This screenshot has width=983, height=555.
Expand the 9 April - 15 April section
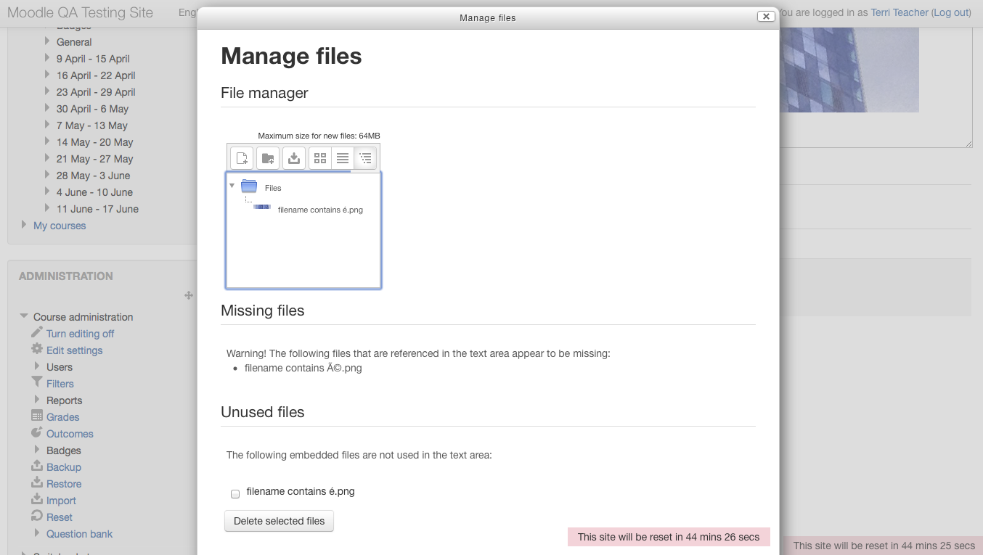(x=47, y=58)
